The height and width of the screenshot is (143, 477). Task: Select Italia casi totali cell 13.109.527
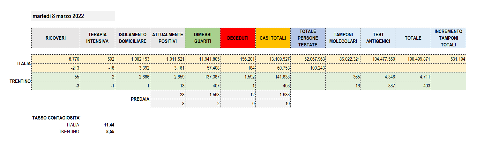tap(273, 59)
